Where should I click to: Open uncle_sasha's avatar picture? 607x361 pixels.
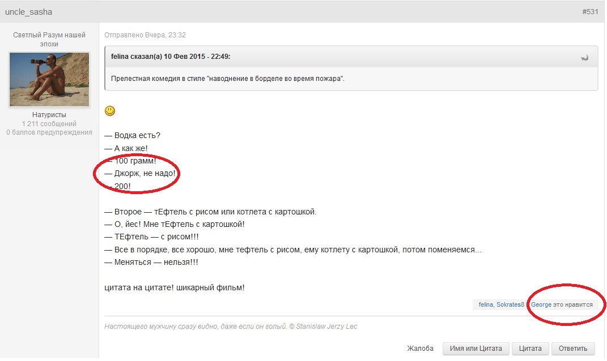click(x=49, y=79)
